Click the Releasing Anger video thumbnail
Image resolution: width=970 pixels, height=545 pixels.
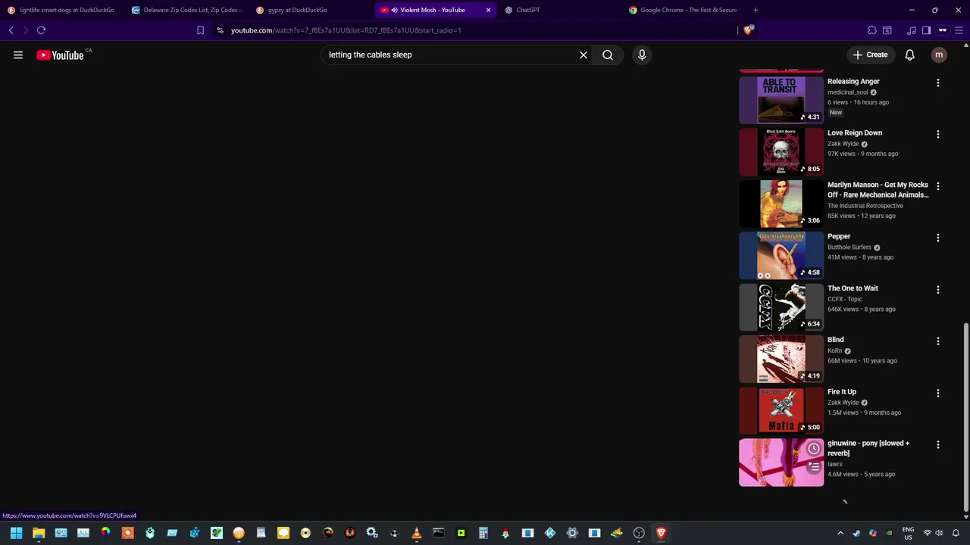pyautogui.click(x=781, y=99)
